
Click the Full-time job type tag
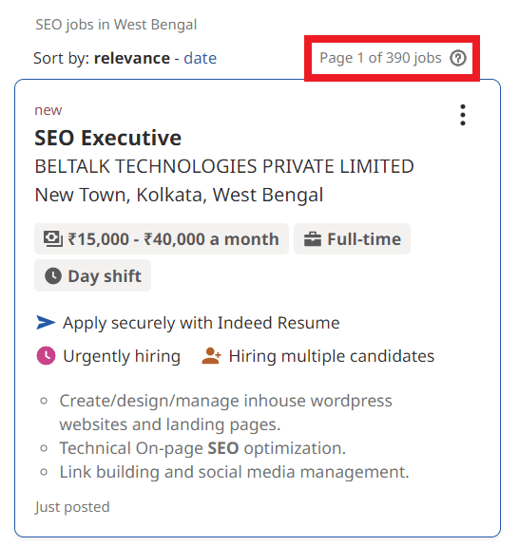352,239
